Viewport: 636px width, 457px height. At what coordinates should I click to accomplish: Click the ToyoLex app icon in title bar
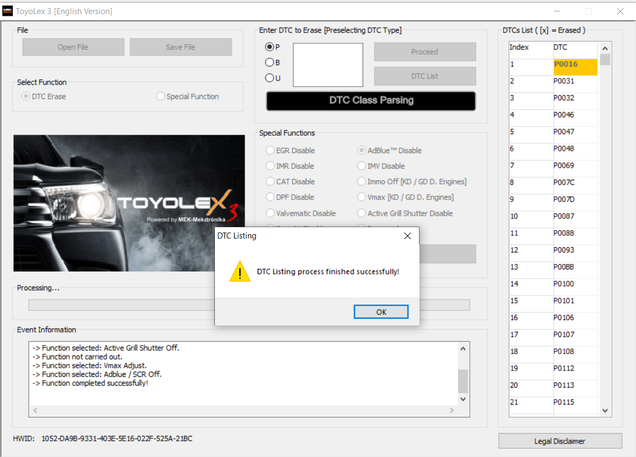click(x=7, y=11)
